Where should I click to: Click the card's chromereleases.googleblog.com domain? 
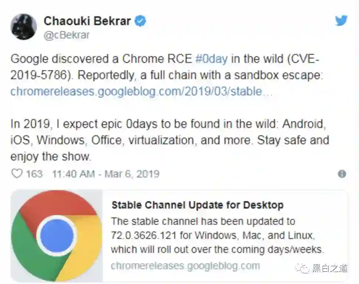coord(185,266)
